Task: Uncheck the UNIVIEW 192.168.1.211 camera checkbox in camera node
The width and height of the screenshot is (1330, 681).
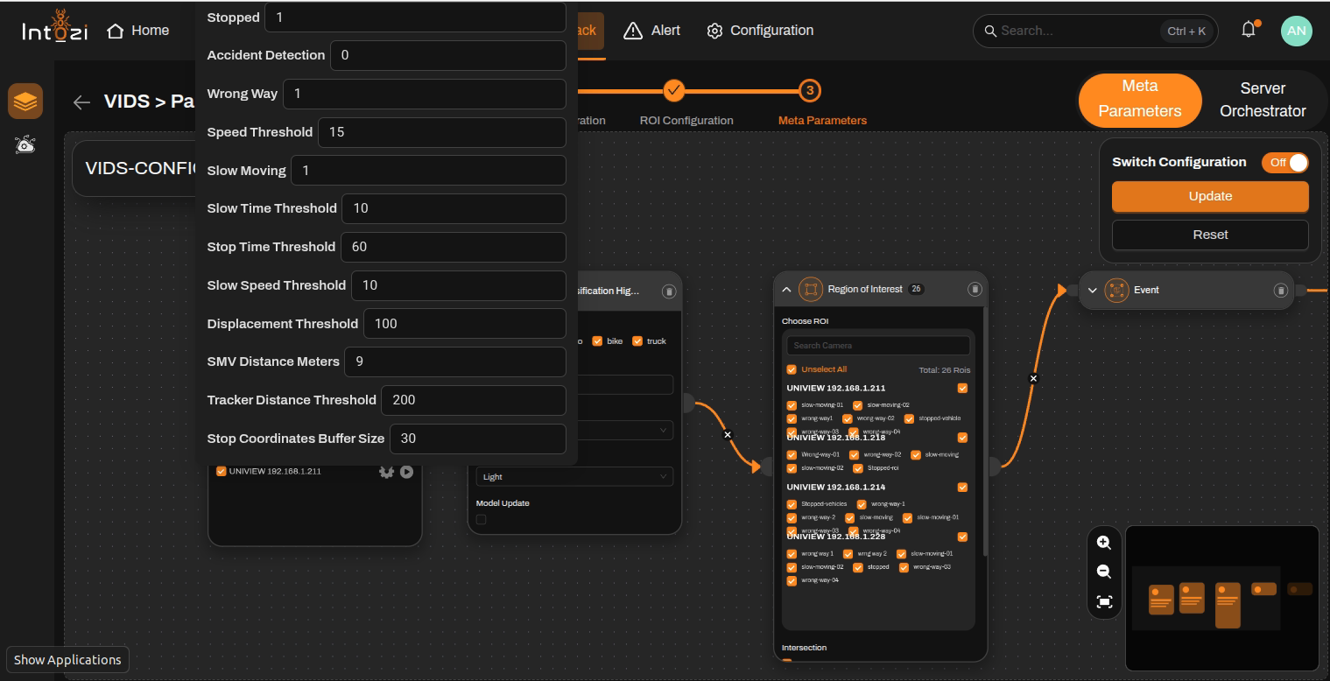Action: click(x=221, y=472)
